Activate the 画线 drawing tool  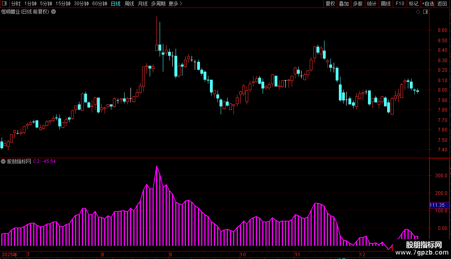coord(386,4)
